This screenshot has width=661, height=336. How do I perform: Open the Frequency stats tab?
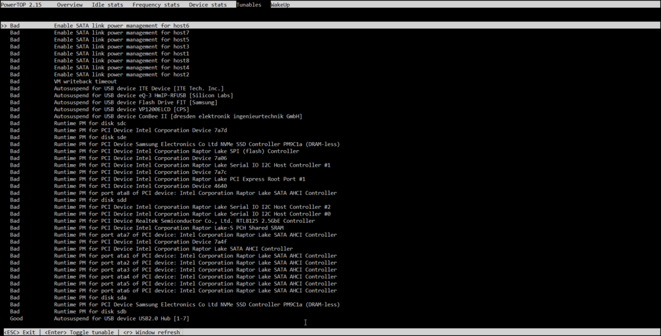point(156,5)
